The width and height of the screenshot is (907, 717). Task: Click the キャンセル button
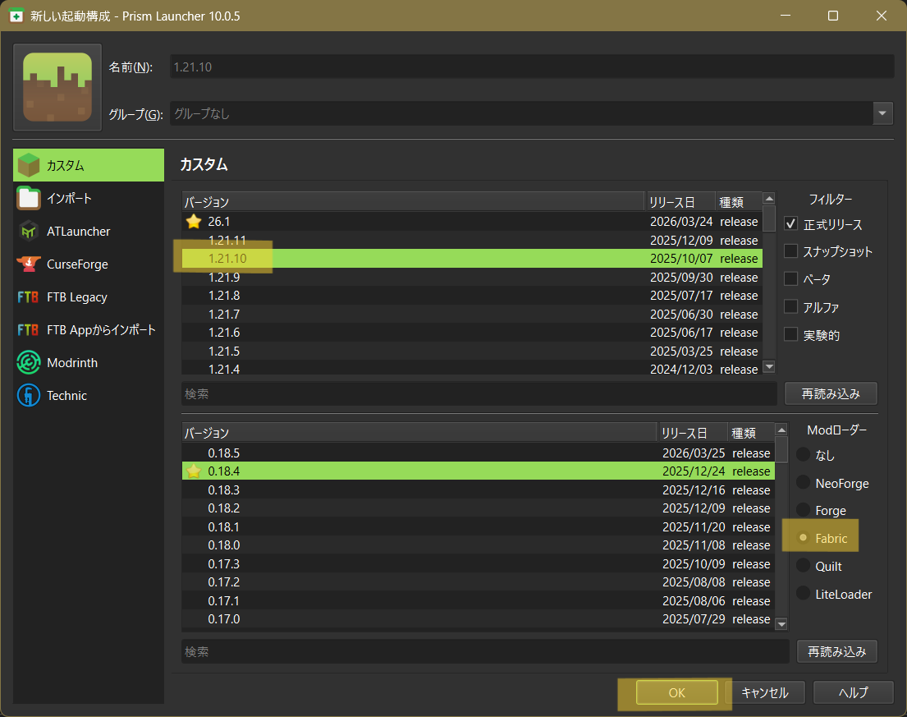pos(764,692)
